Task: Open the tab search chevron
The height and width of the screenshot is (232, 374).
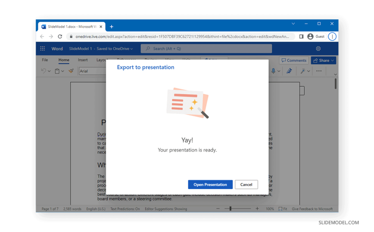Action: (x=293, y=24)
